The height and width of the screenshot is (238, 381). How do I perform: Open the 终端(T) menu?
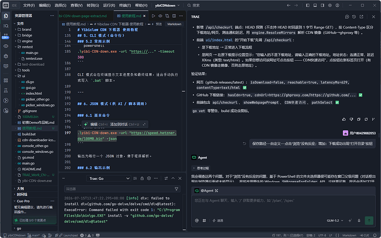[125, 6]
